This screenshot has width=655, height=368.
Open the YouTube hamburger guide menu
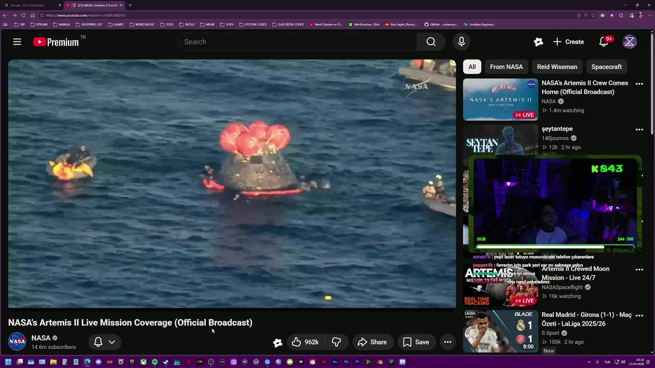(17, 42)
